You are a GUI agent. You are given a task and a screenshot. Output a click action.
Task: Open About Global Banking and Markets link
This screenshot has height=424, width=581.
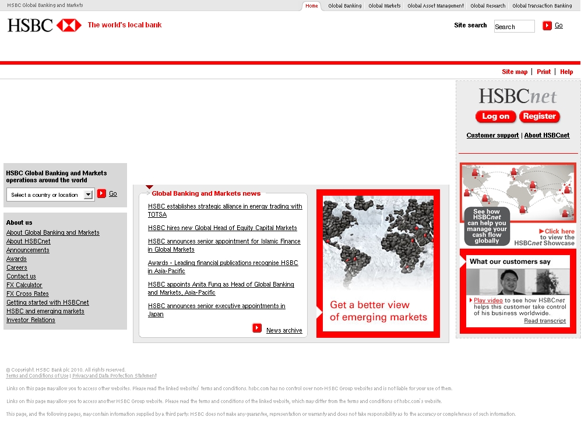[52, 232]
